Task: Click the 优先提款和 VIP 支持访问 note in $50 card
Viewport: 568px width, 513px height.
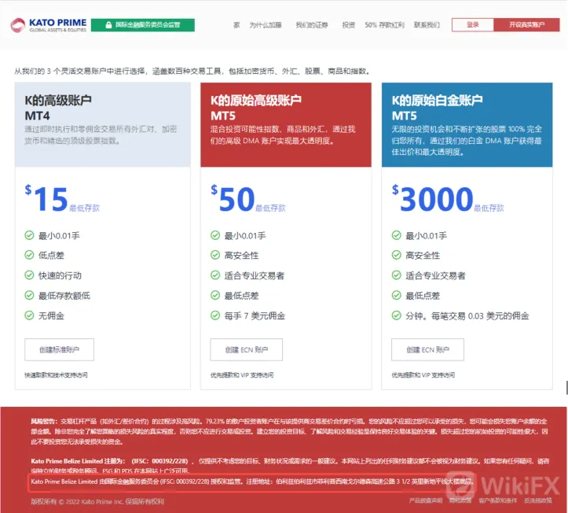Action: (242, 375)
